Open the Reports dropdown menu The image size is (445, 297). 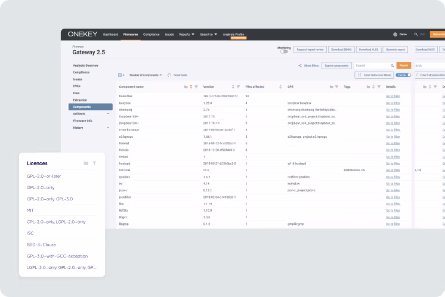pyautogui.click(x=186, y=35)
